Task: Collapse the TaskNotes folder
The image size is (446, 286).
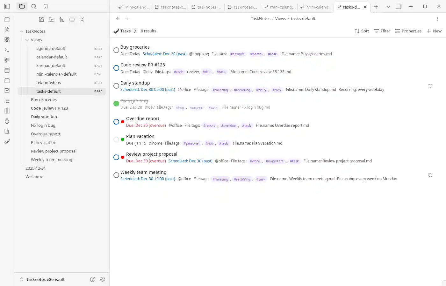Action: (22, 31)
